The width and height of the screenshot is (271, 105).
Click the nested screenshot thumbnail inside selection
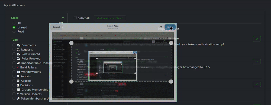113,66
